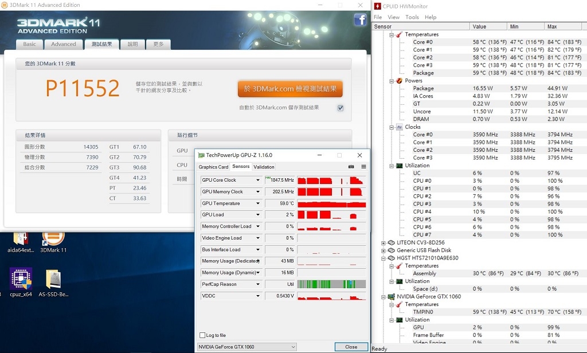Open the Facebook icon in 3DMark
This screenshot has height=353, width=587.
(360, 19)
